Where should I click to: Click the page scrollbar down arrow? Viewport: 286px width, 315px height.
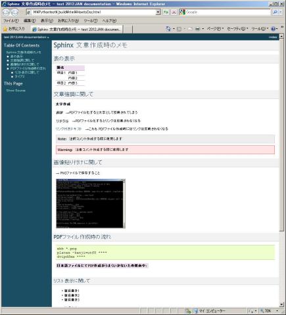(x=281, y=304)
